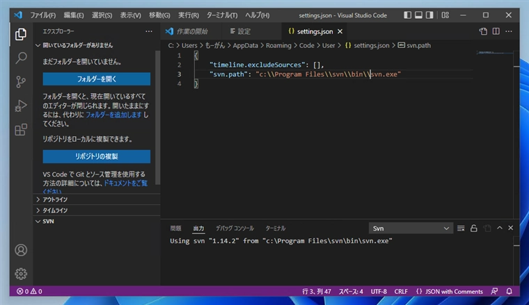Open the Run and Debug view
This screenshot has height=305, width=529.
21,106
